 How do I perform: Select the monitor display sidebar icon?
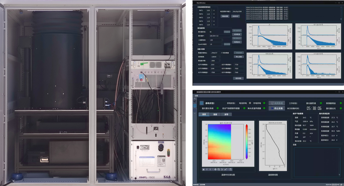click(195, 106)
